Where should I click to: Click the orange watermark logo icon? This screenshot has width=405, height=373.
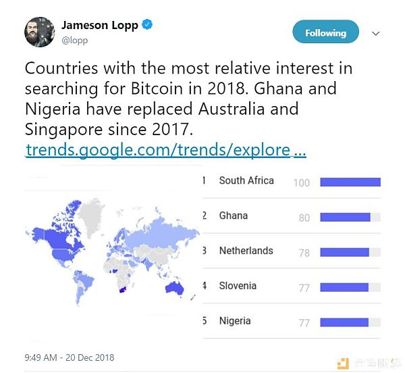(x=343, y=364)
